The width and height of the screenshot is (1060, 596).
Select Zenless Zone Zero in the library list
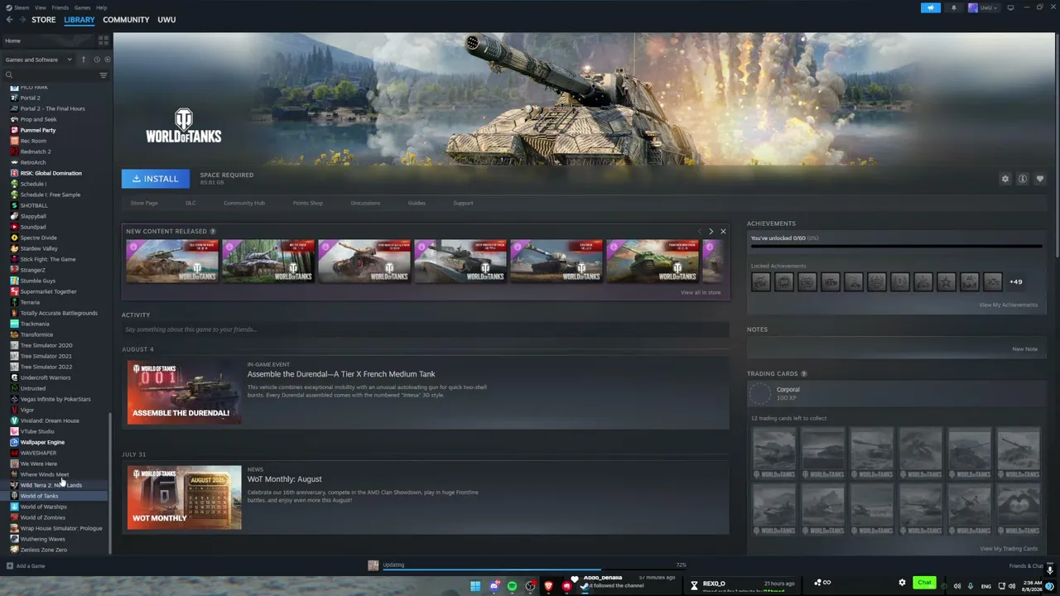click(43, 550)
